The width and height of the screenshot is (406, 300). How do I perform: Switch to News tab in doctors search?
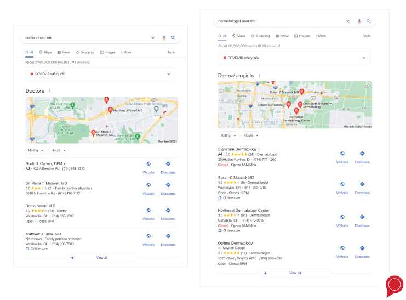click(64, 53)
